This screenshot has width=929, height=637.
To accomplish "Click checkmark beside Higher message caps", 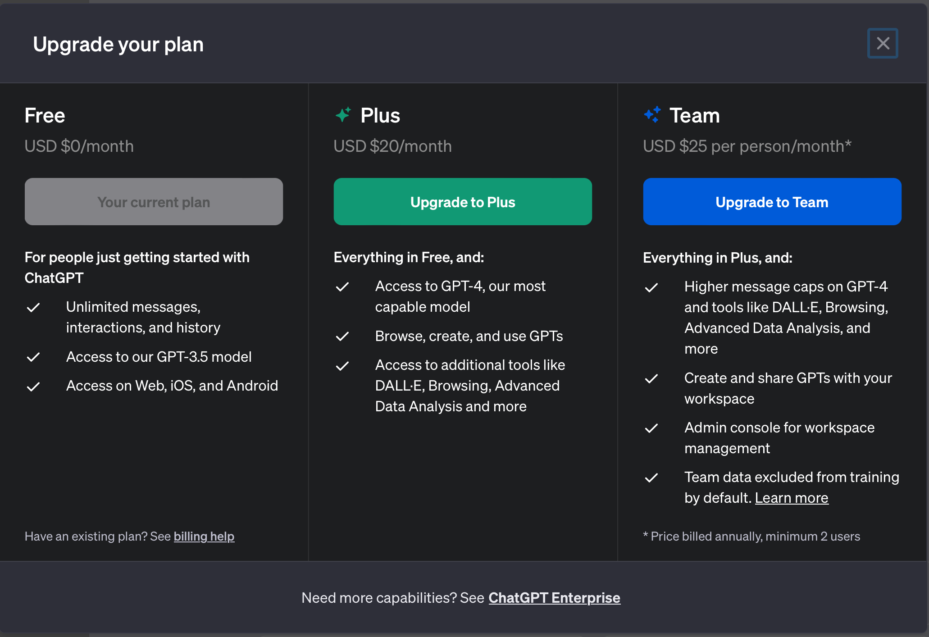I will (x=651, y=287).
